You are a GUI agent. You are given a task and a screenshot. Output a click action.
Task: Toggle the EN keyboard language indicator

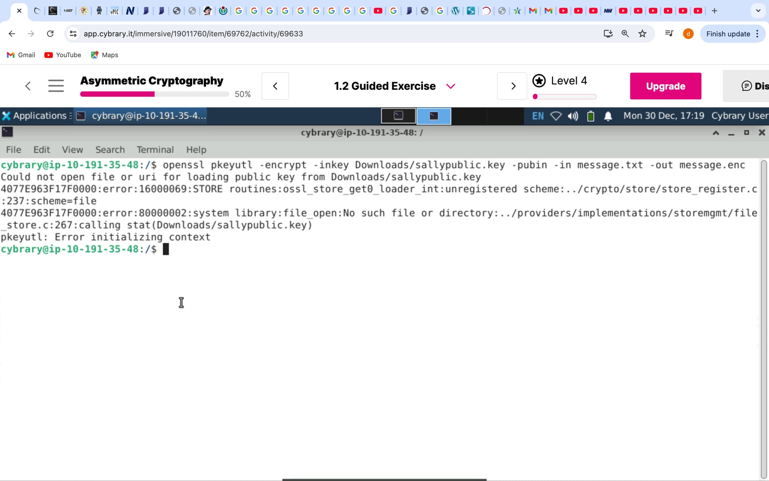[x=537, y=116]
